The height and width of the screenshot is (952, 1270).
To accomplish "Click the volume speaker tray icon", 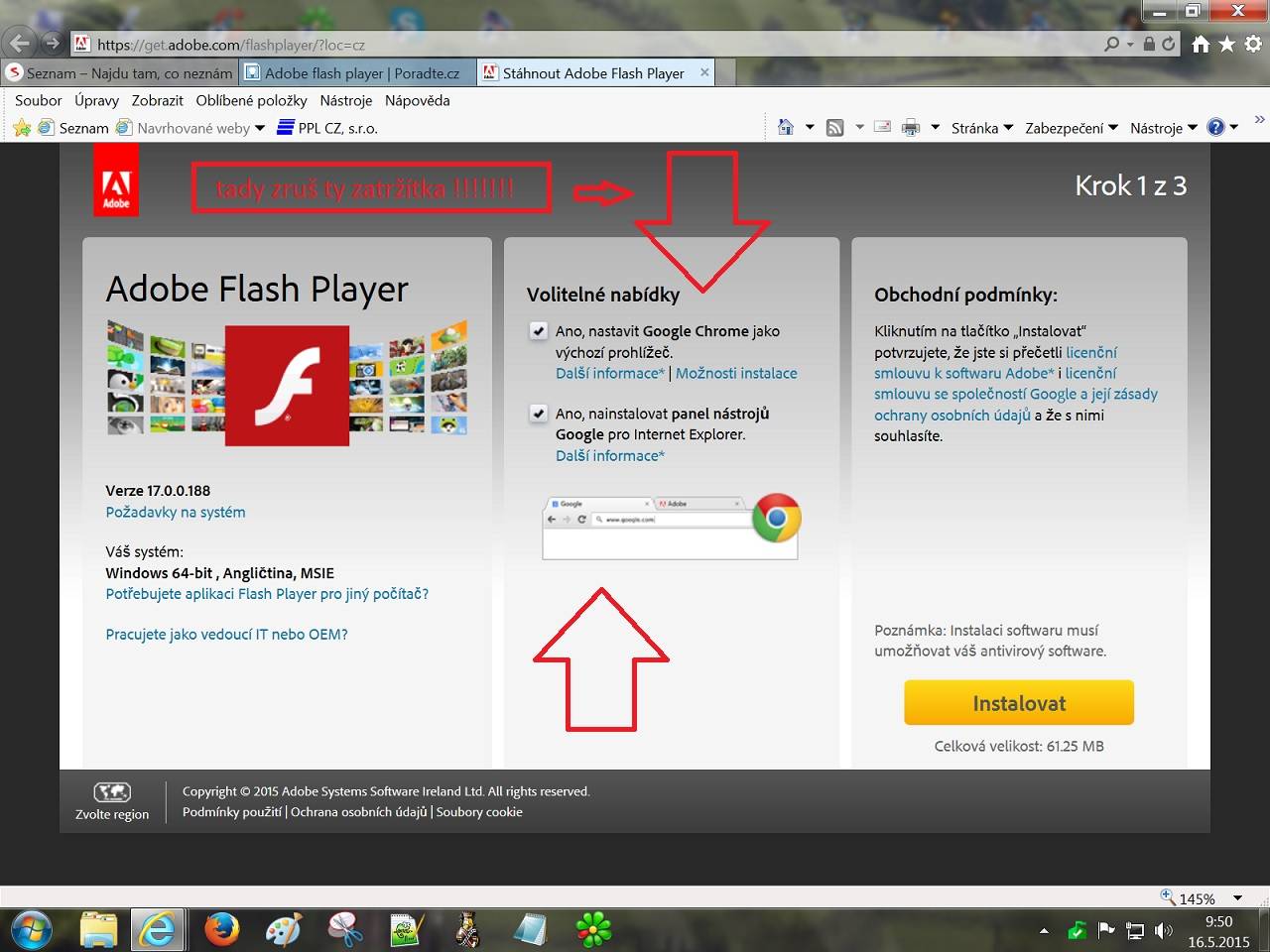I will (1164, 931).
